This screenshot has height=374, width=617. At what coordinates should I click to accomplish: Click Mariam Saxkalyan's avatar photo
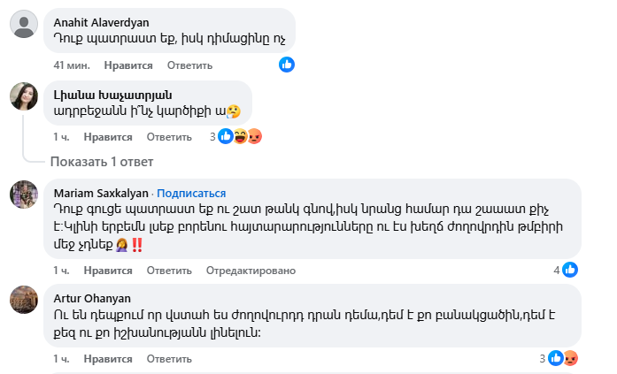click(x=23, y=195)
